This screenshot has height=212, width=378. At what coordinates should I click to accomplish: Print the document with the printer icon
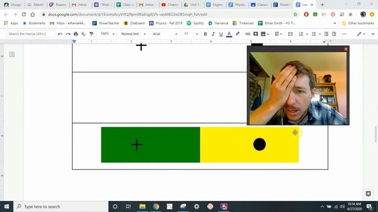tap(76, 34)
